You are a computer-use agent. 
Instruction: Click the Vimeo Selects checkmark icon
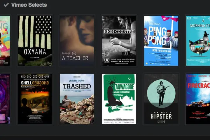click(6, 5)
